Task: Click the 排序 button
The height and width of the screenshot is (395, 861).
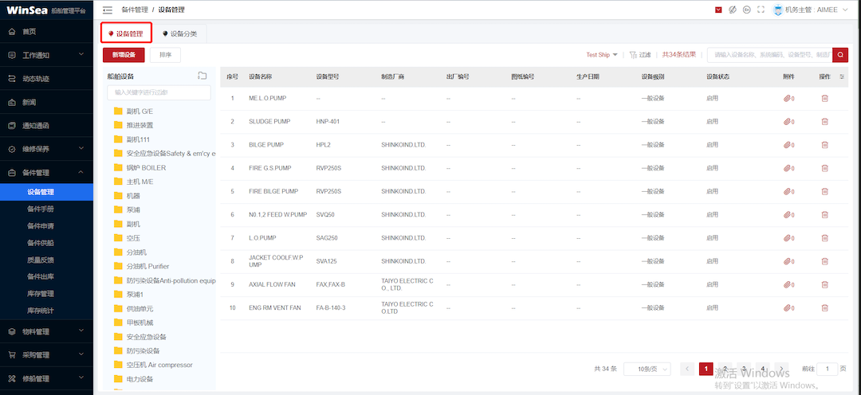Action: point(165,55)
